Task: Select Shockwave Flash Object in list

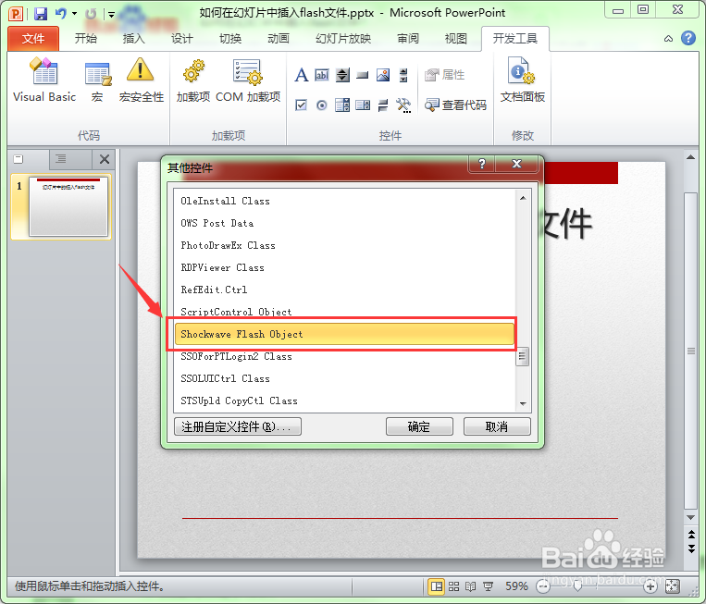Action: point(344,334)
